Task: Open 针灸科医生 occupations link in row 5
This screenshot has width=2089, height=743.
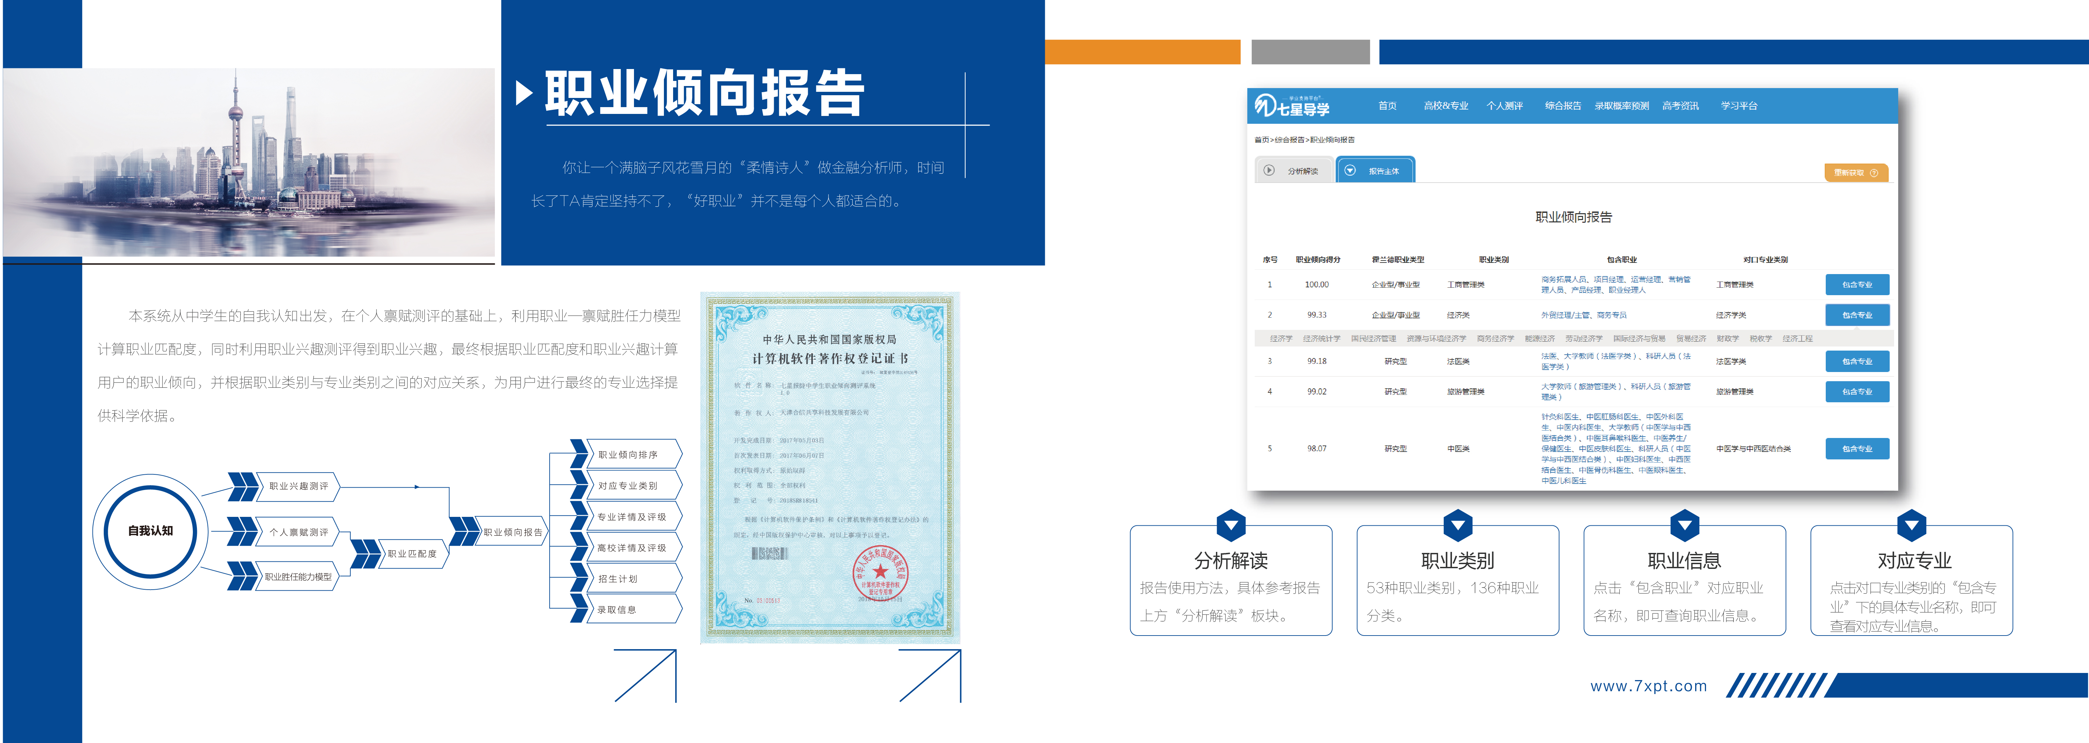Action: (1616, 449)
